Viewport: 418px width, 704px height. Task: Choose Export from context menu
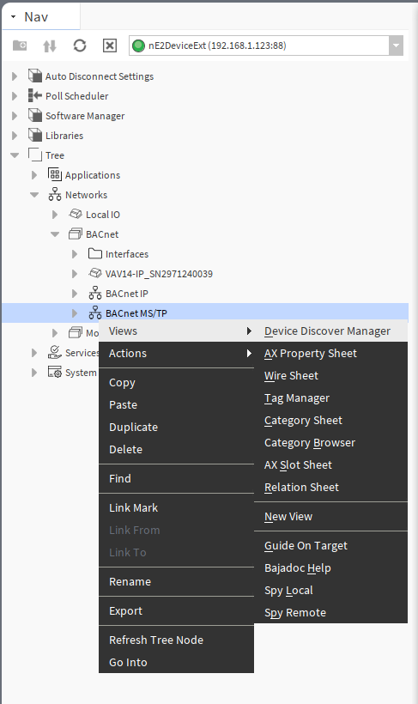(x=177, y=610)
